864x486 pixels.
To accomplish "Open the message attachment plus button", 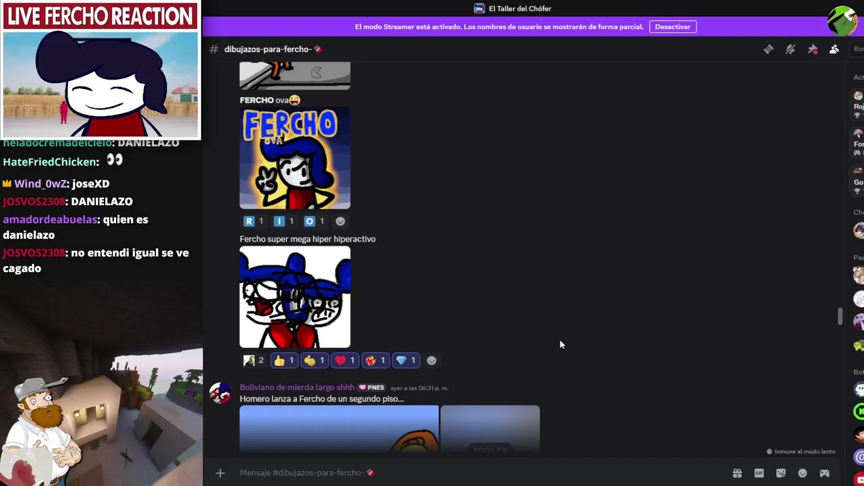I will coord(220,473).
